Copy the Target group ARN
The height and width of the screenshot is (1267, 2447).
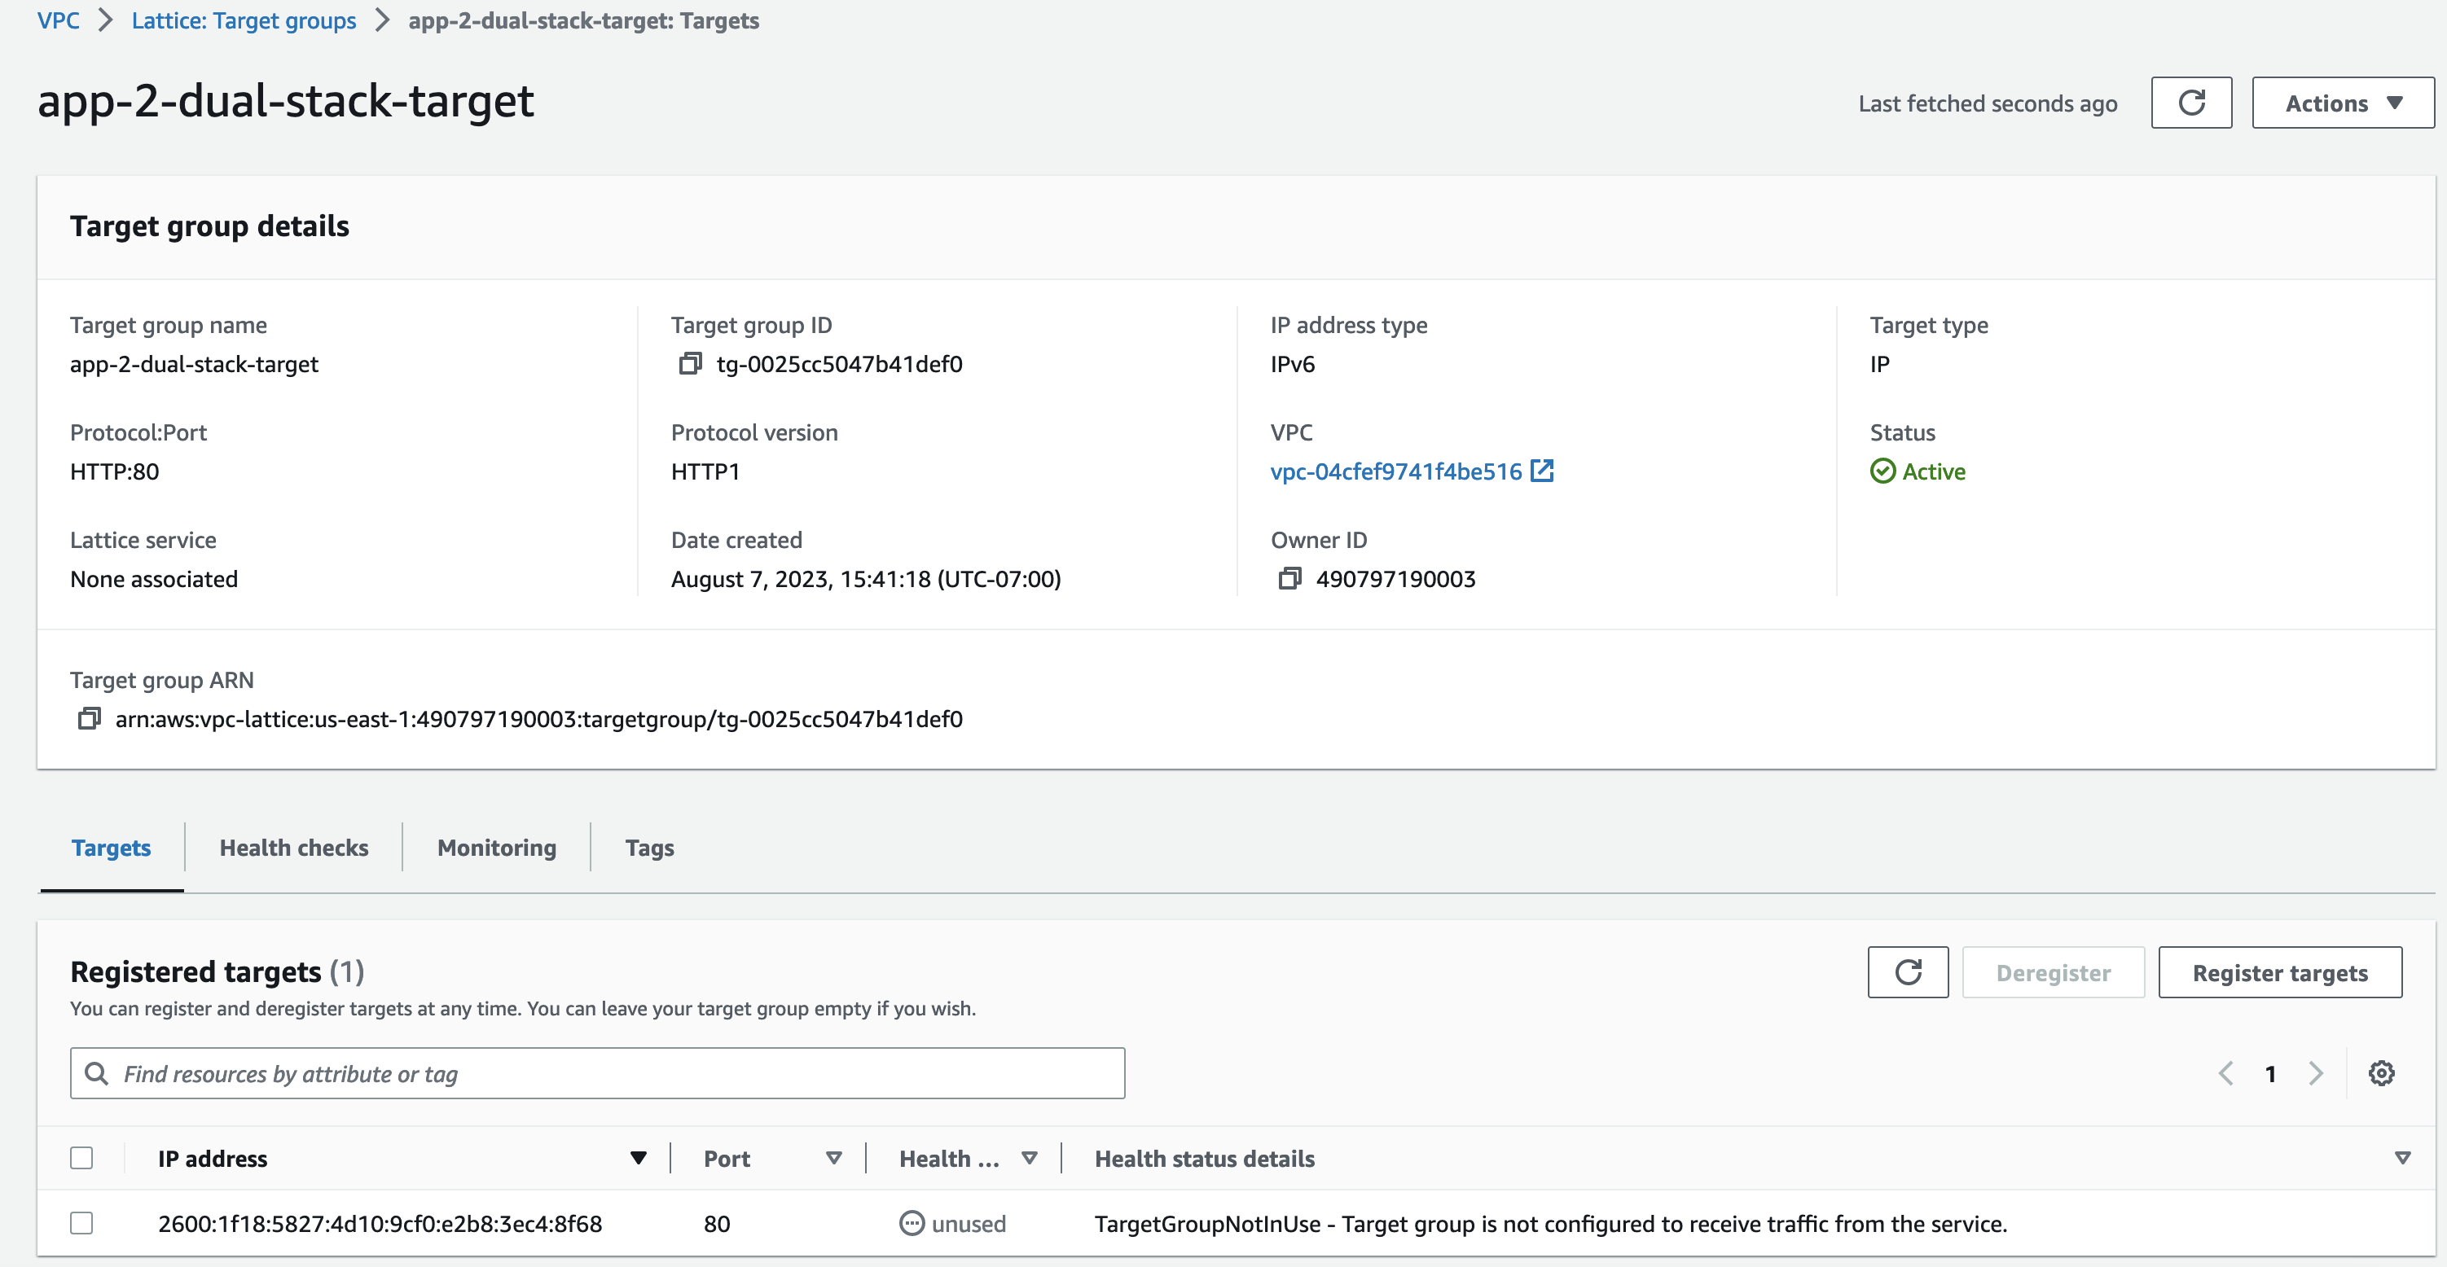(x=88, y=719)
